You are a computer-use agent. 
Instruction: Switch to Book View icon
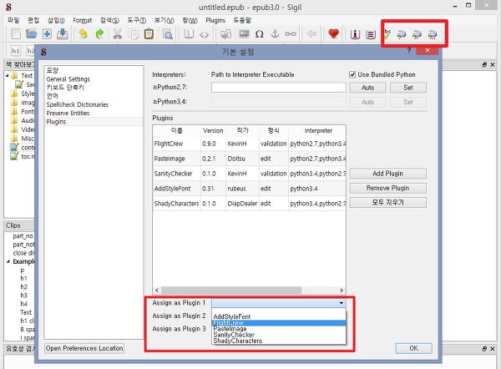click(189, 33)
